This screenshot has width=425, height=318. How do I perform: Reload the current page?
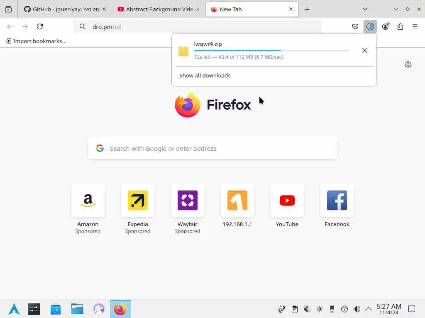coord(40,26)
